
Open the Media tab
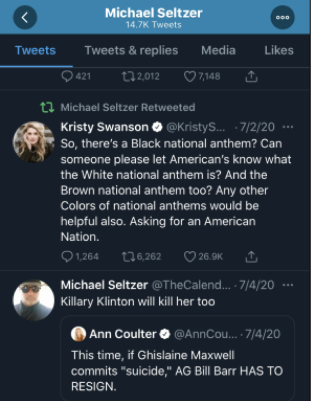coord(218,50)
